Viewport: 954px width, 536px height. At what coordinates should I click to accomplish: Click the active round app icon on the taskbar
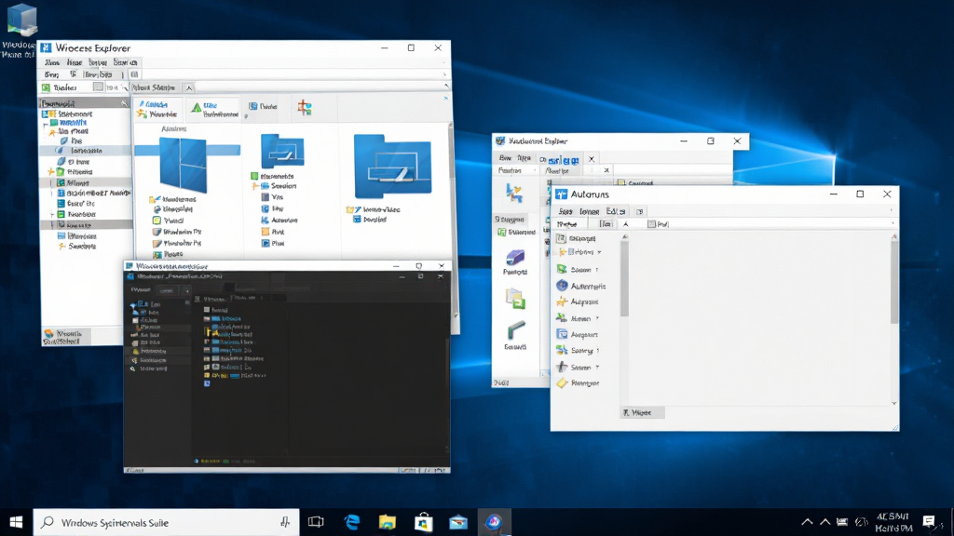(494, 521)
